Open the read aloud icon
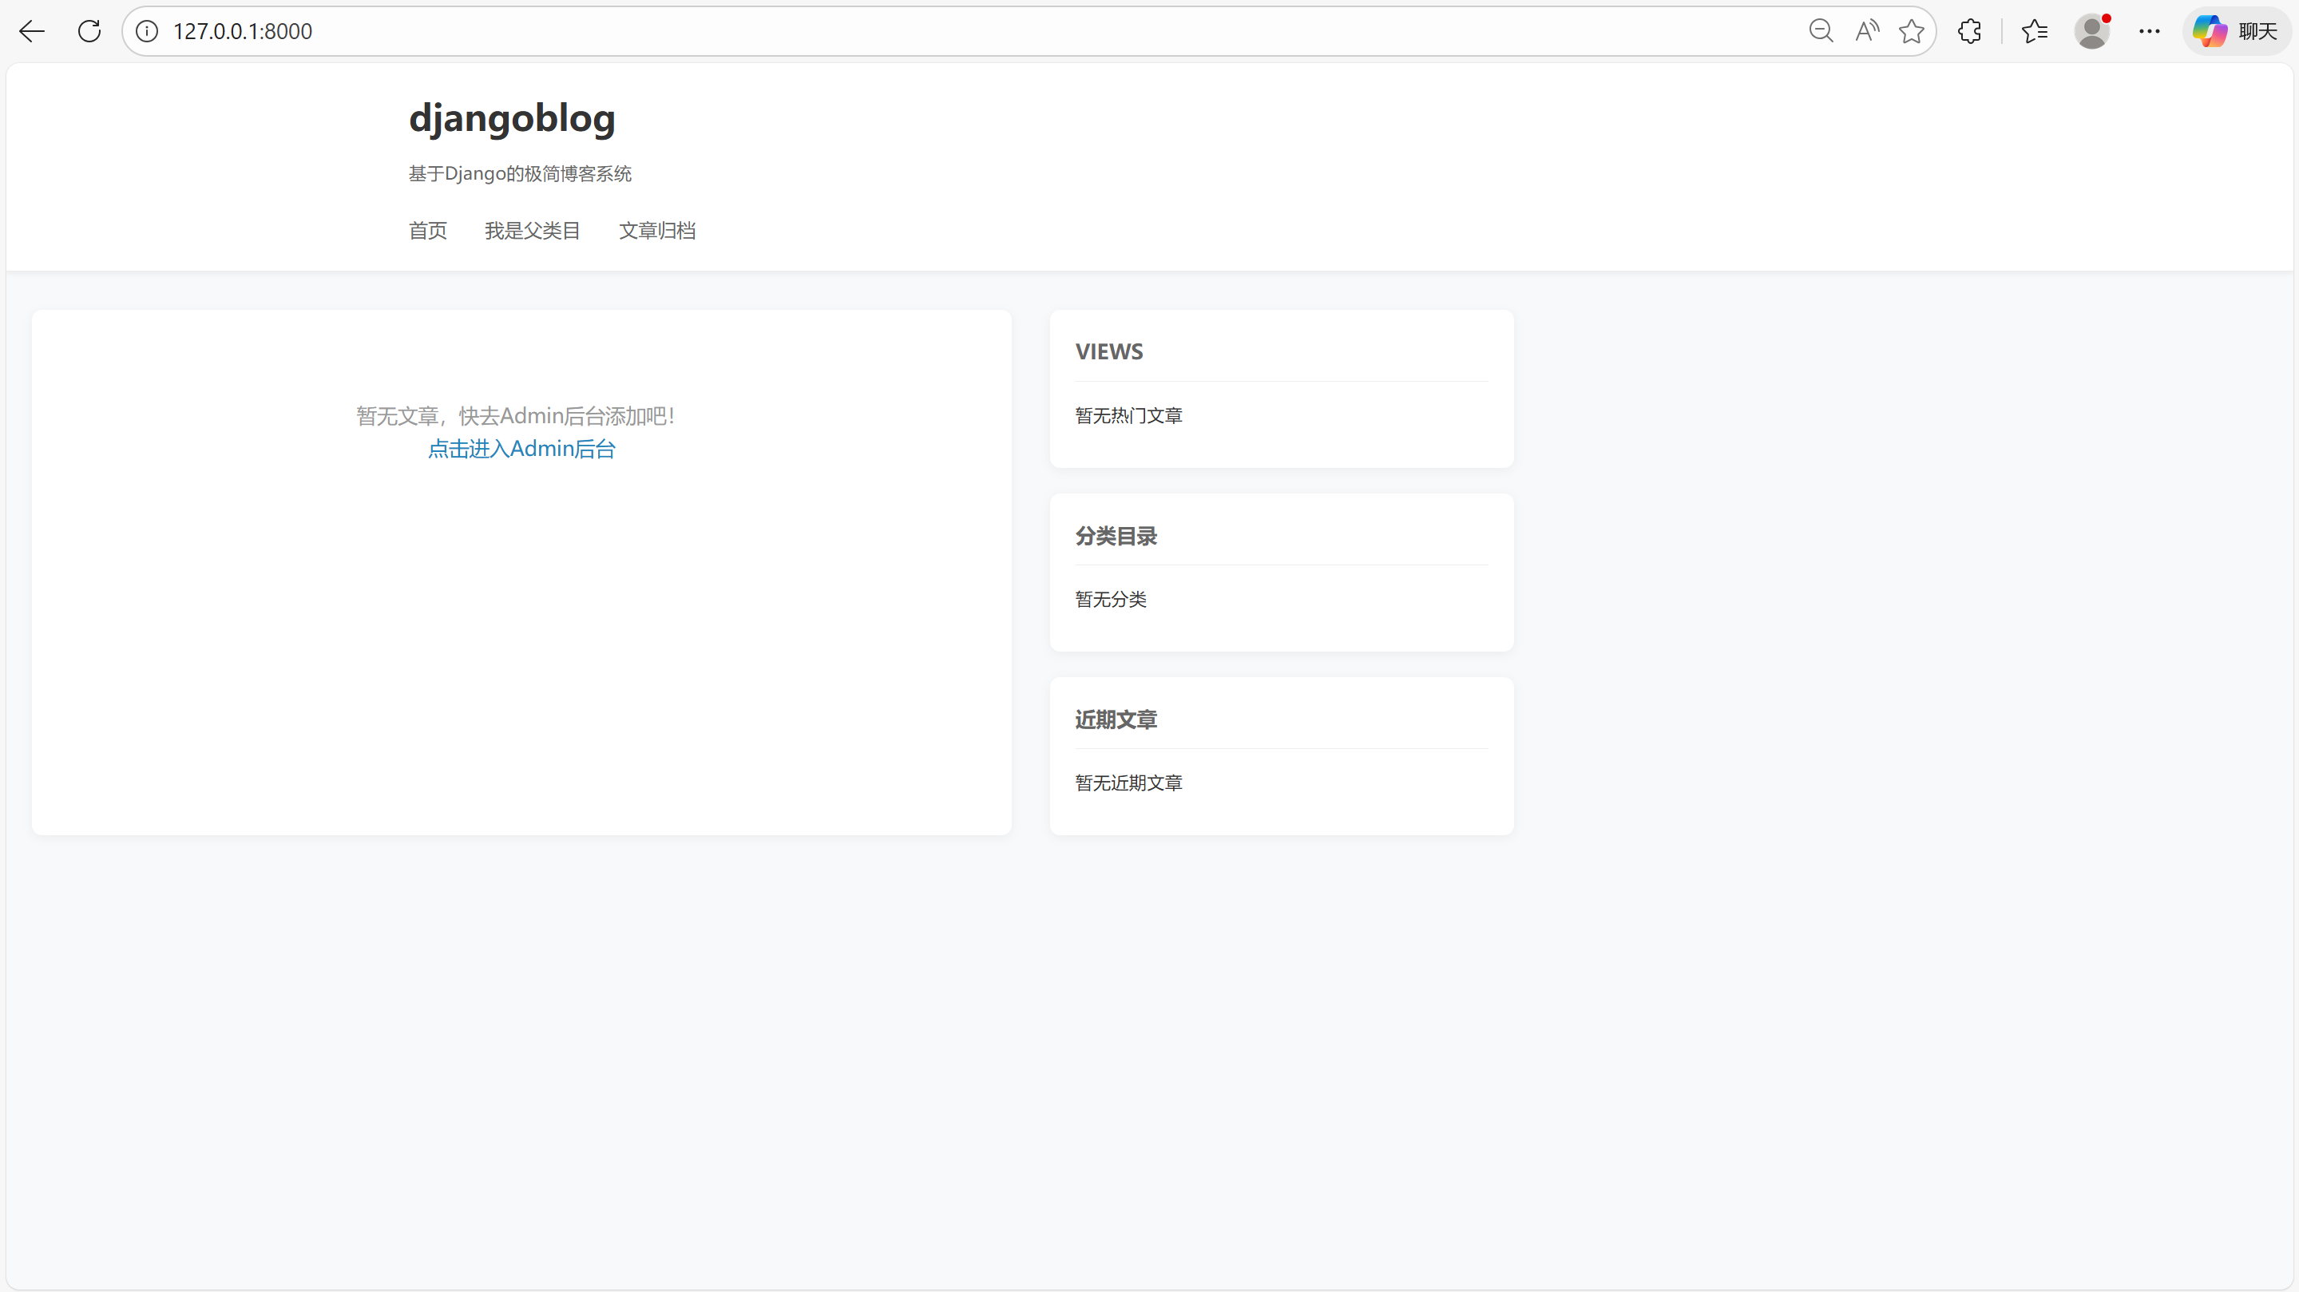The width and height of the screenshot is (2299, 1292). (x=1866, y=31)
